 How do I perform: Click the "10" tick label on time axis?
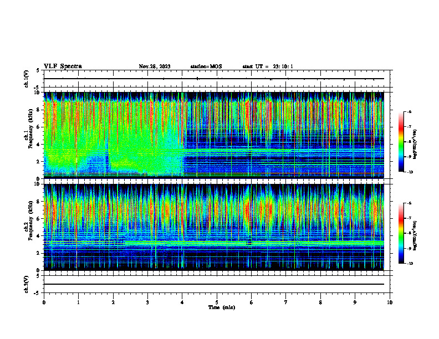pos(390,302)
